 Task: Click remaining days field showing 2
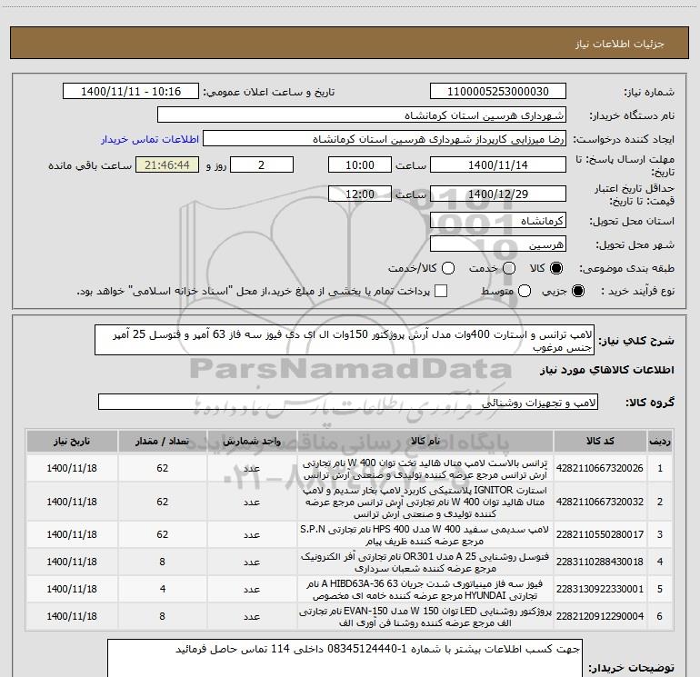(x=262, y=165)
